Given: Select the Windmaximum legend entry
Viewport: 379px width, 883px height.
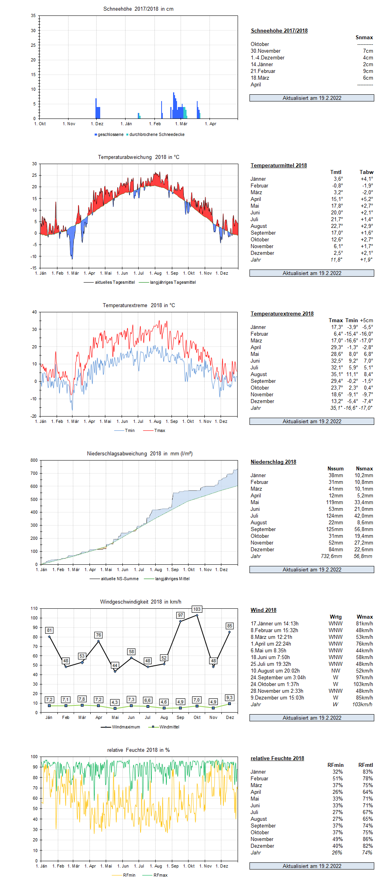Looking at the screenshot, I should point(120,727).
